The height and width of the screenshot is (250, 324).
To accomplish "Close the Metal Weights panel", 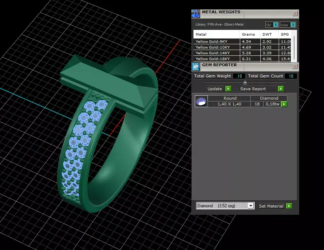I will click(295, 14).
